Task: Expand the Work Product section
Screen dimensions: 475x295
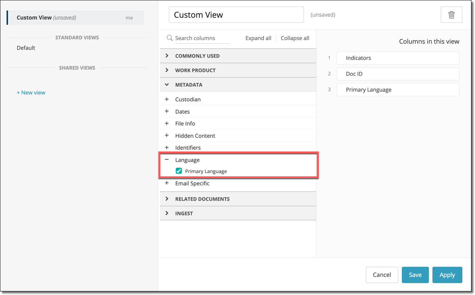Action: 238,70
